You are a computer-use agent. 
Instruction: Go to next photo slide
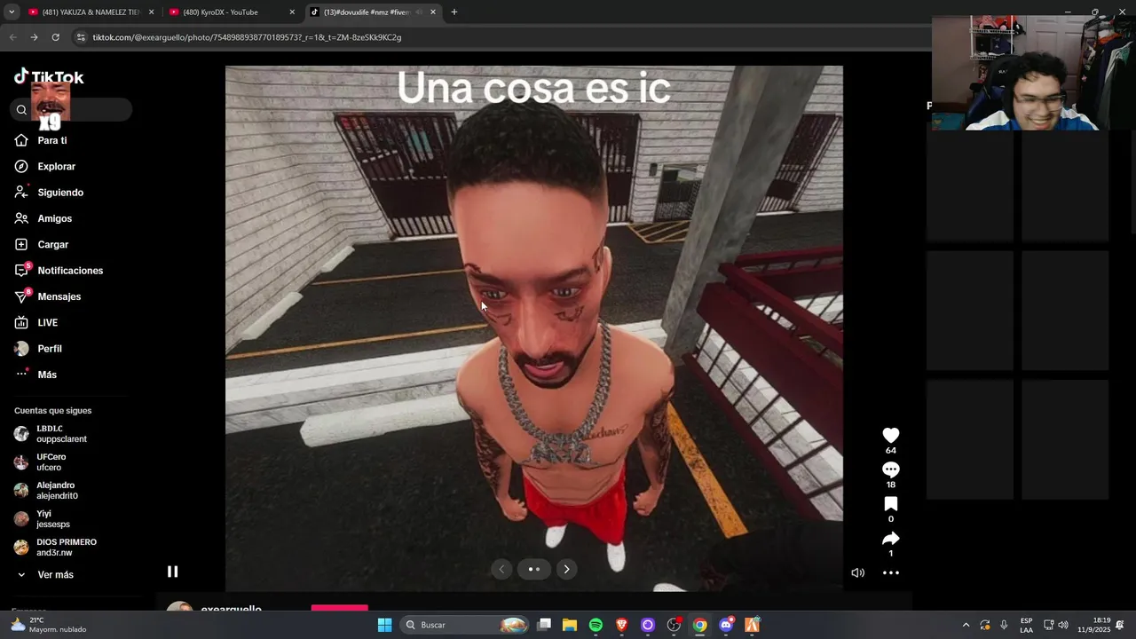click(567, 570)
